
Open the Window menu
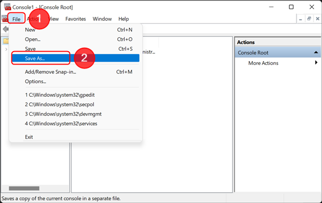102,19
